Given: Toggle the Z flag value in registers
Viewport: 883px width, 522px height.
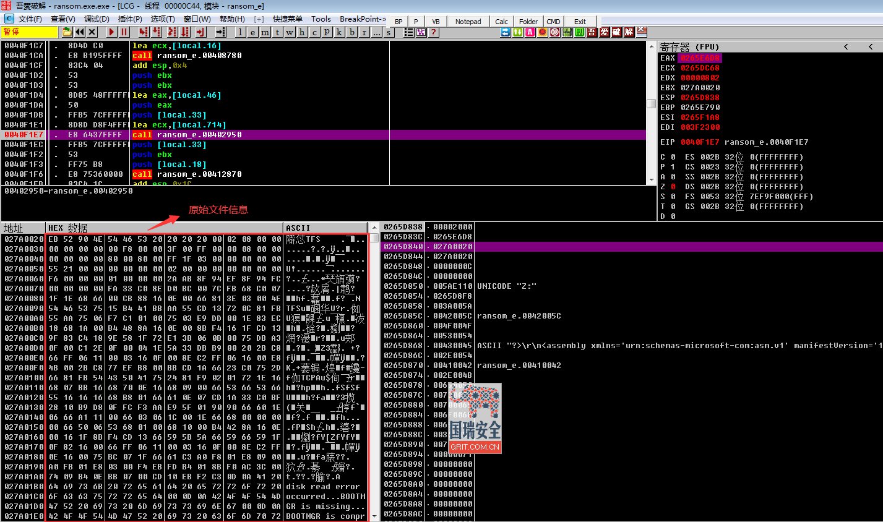Looking at the screenshot, I should (x=673, y=186).
